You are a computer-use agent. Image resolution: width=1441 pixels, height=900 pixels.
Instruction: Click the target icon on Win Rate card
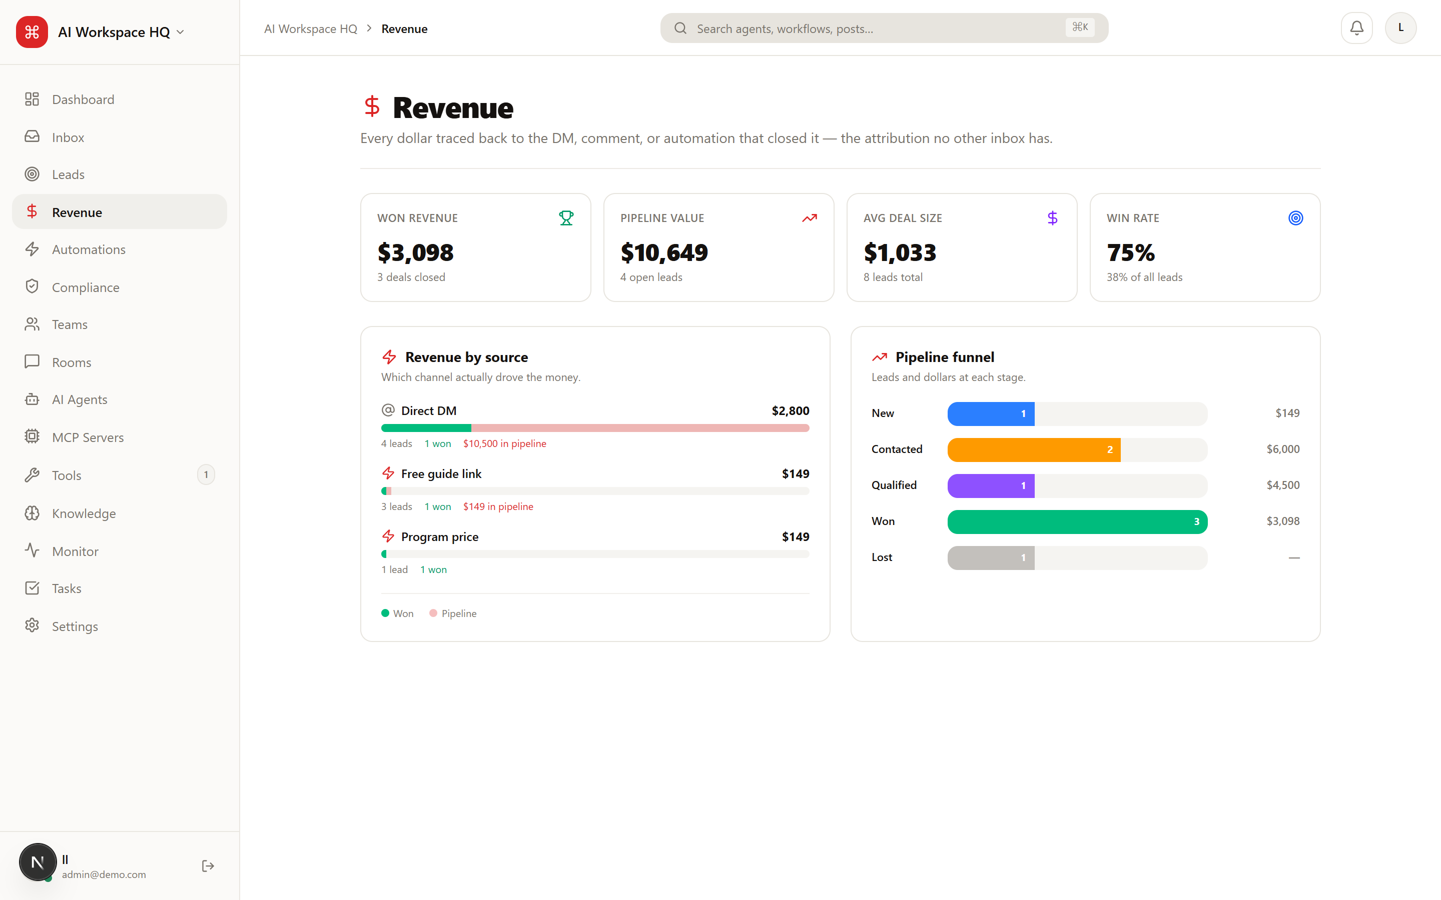click(1295, 218)
